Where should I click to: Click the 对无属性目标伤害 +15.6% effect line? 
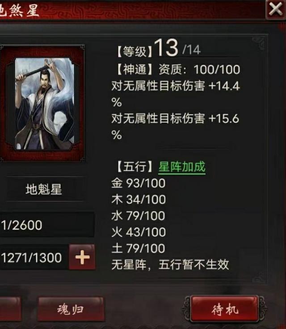point(176,126)
